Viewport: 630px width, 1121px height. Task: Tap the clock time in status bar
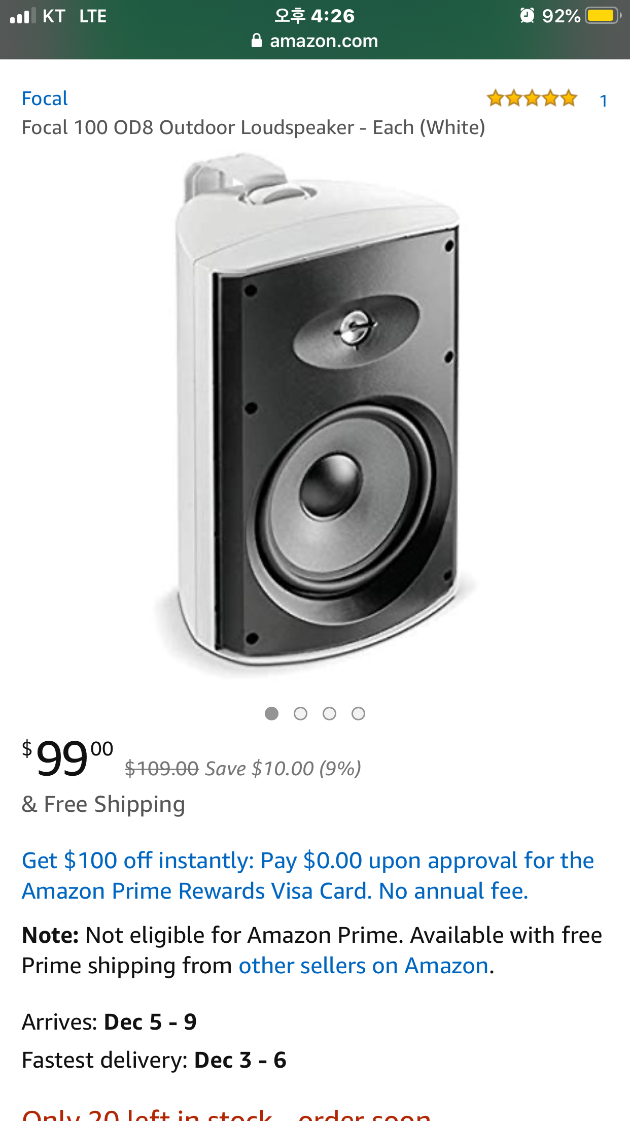pos(314,16)
